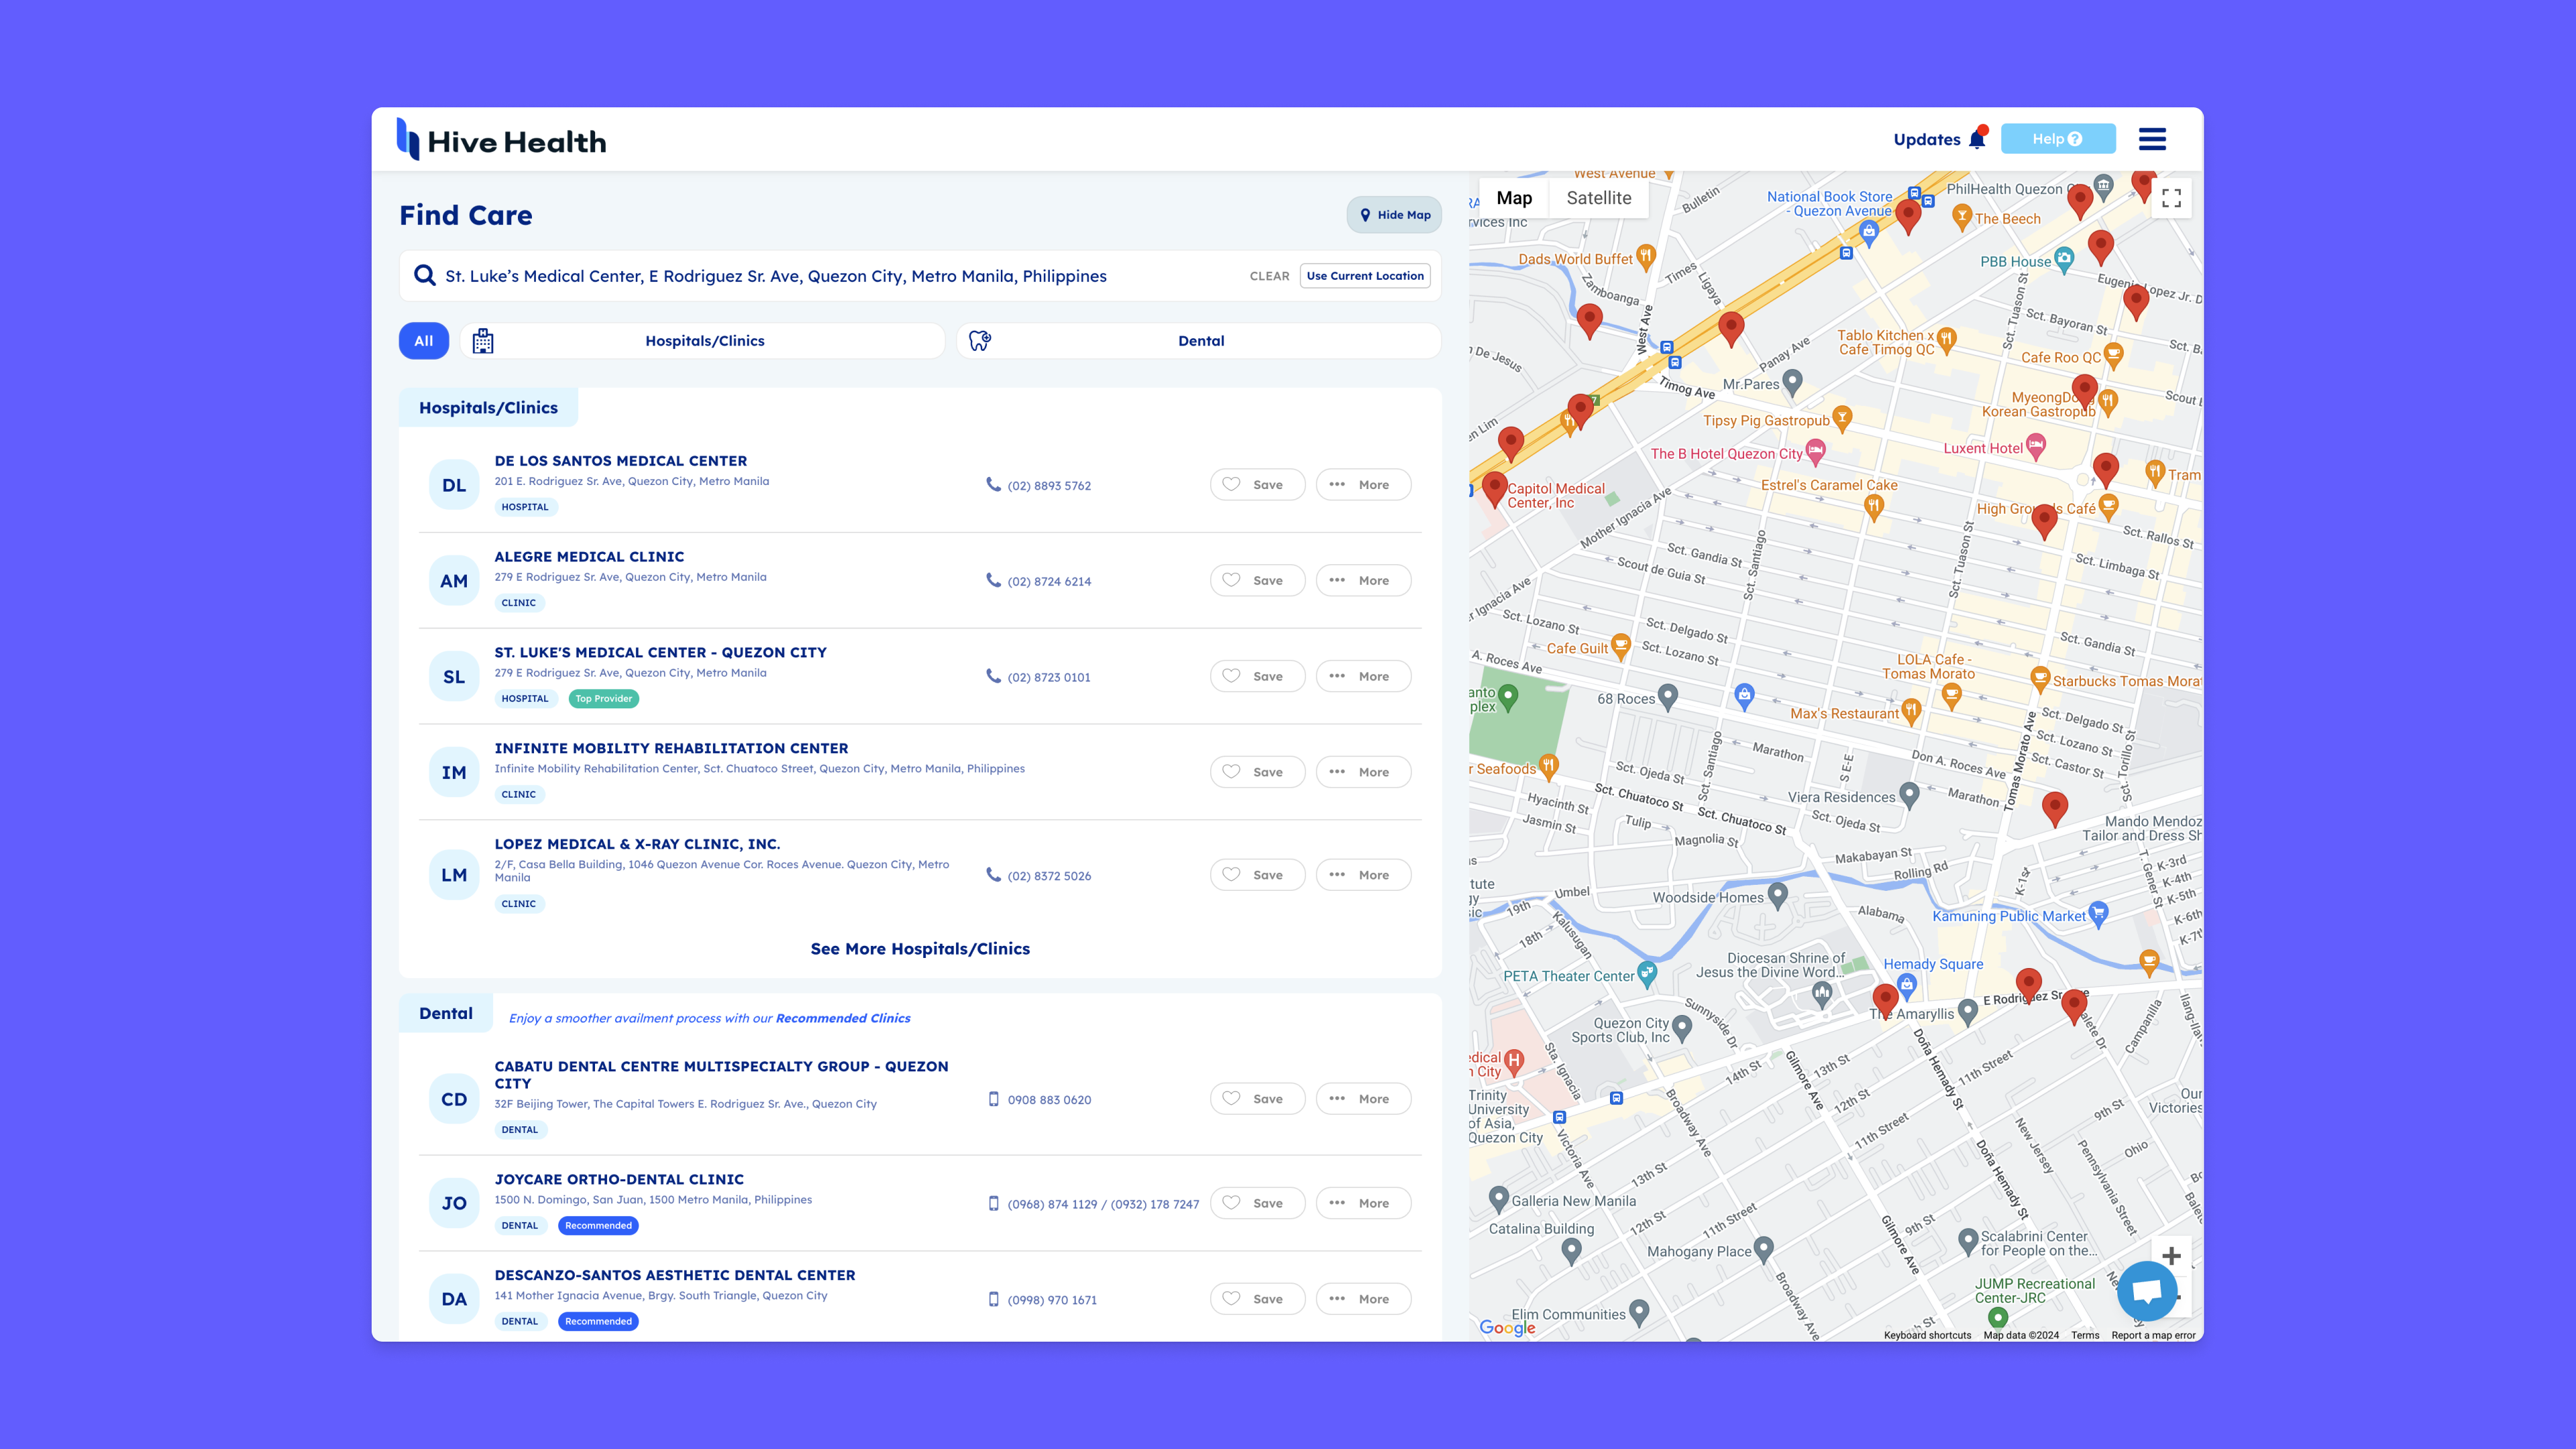Click the Hive Health logo
The width and height of the screenshot is (2576, 1449).
(x=502, y=141)
